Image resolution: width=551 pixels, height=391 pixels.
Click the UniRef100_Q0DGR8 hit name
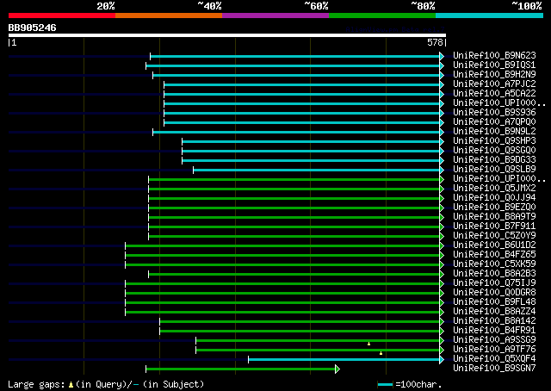click(x=494, y=293)
